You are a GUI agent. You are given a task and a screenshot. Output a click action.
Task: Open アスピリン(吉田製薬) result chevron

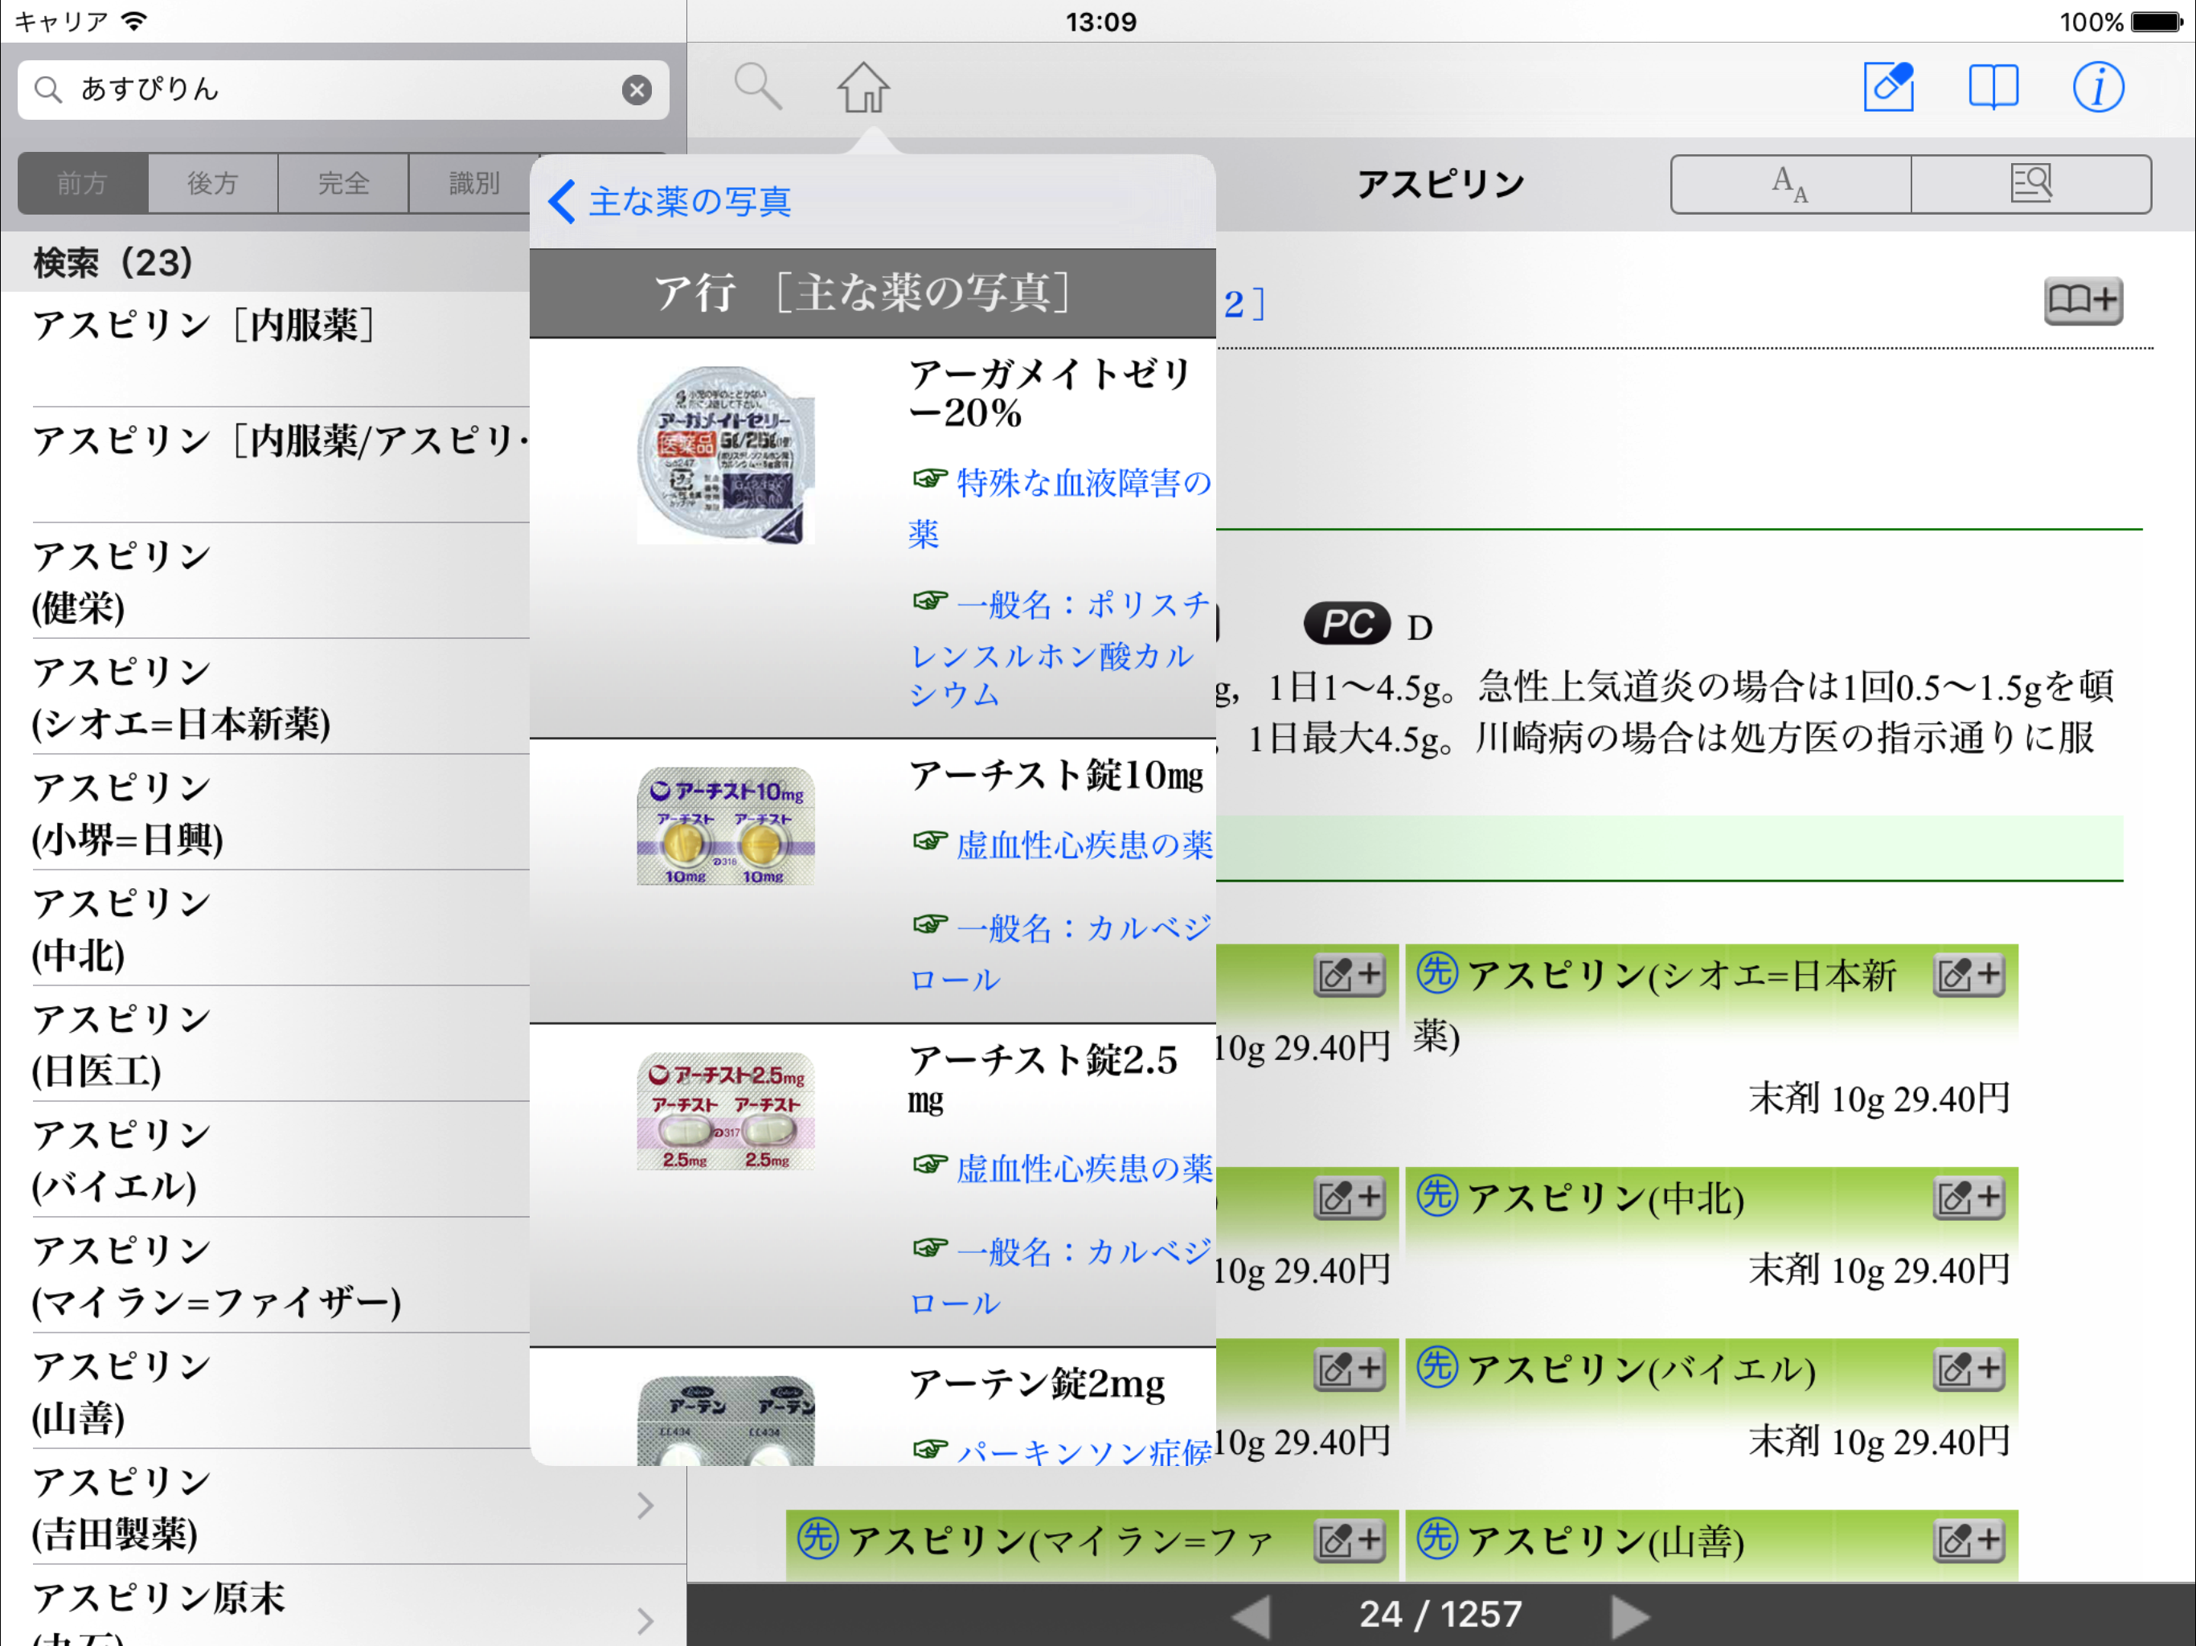tap(645, 1506)
